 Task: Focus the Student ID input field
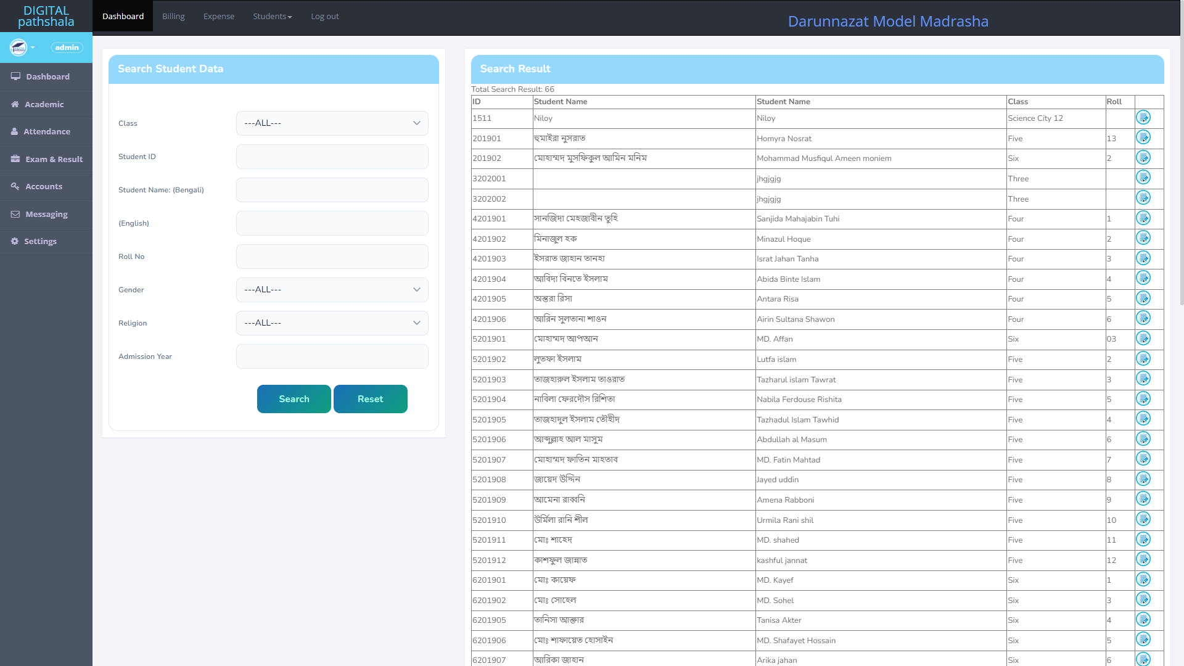pos(332,157)
